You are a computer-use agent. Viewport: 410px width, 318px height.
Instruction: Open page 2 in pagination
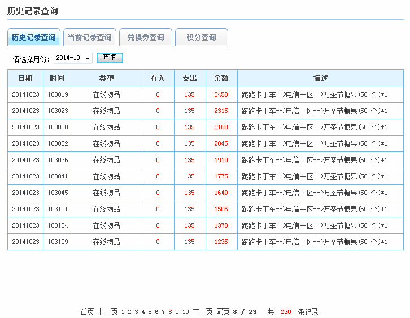point(129,312)
